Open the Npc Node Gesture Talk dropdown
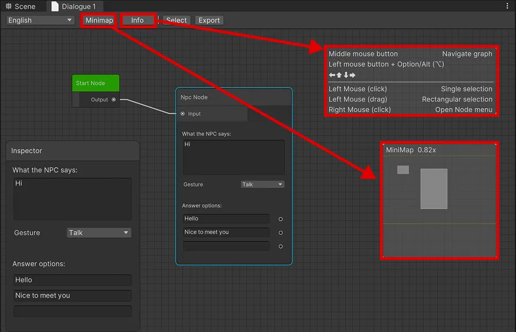Screen dimensions: 516x332 tap(262, 184)
